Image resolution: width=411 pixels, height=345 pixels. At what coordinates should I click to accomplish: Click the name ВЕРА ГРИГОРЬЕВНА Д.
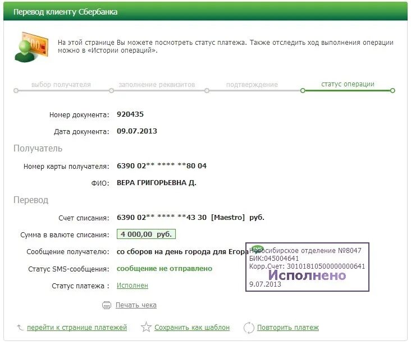(x=157, y=182)
